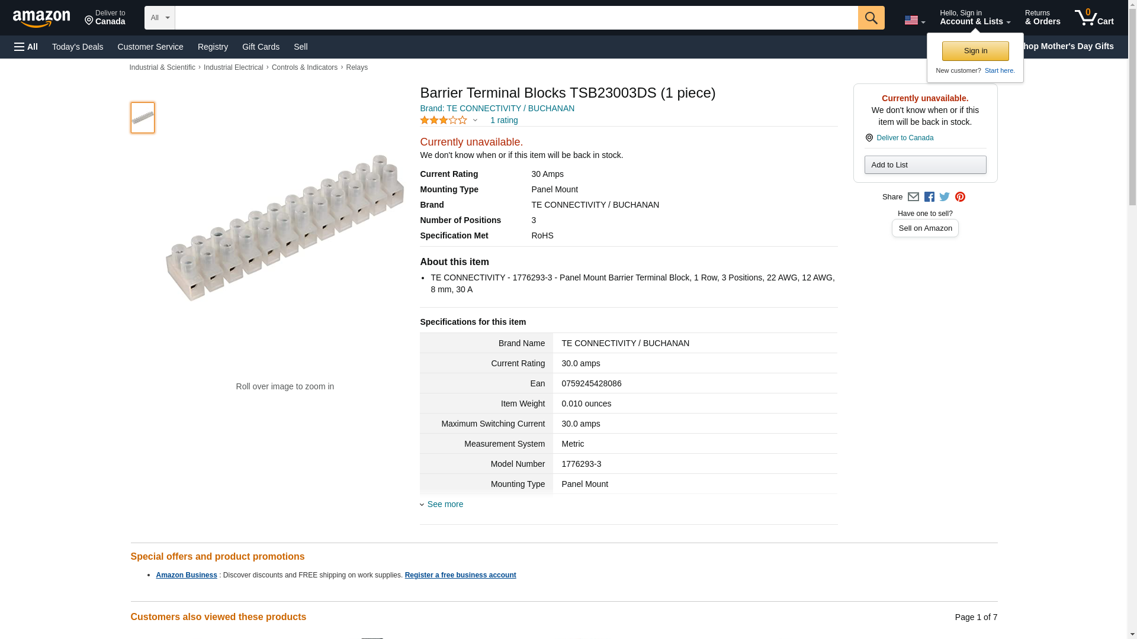This screenshot has height=639, width=1137.
Task: Open the All hamburger menu
Action: click(x=26, y=47)
